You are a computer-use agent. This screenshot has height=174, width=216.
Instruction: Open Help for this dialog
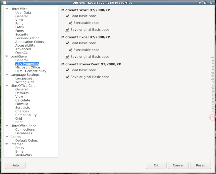click(x=15, y=165)
